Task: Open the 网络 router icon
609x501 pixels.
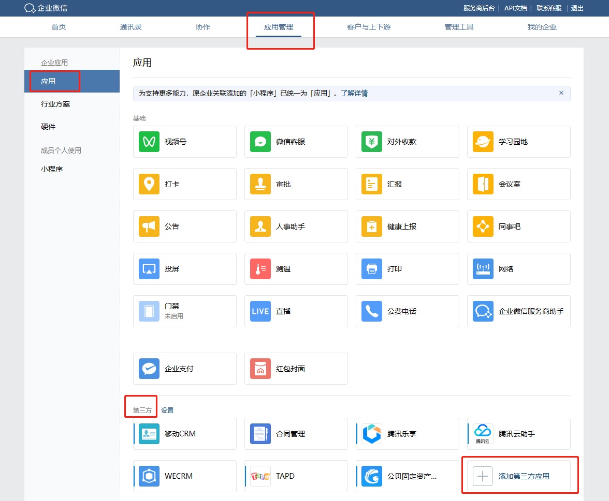Action: pyautogui.click(x=483, y=269)
